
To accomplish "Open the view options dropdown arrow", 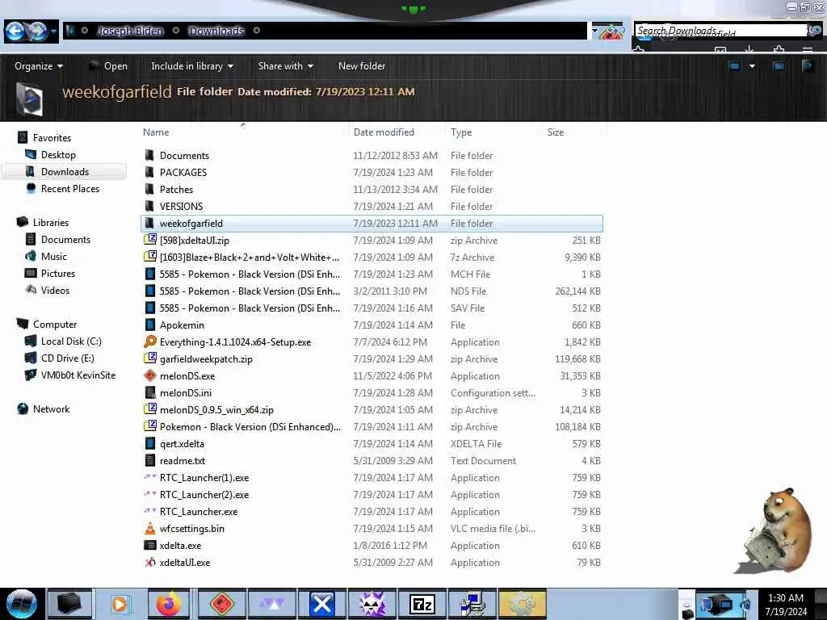I will (x=752, y=66).
